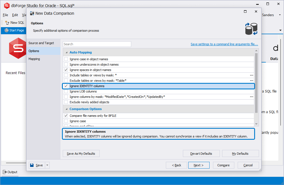
Task: Click the Output panel arrow icon
Action: coord(5,172)
